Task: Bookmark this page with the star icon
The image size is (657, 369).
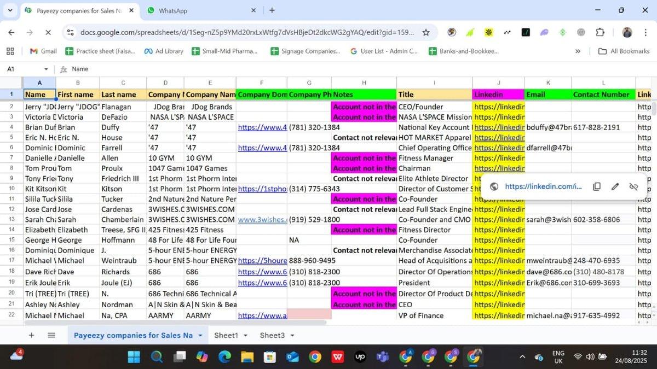Action: pos(426,32)
